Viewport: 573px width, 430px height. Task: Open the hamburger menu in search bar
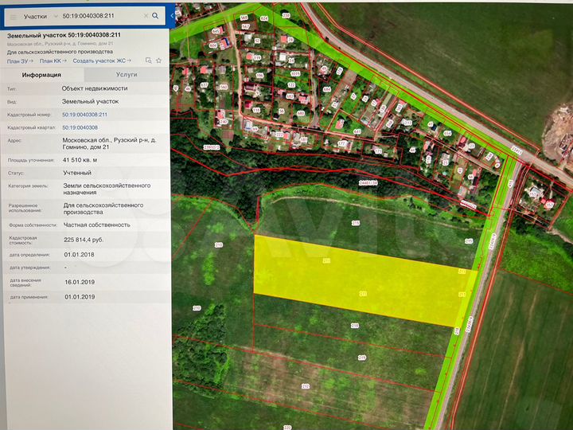tap(13, 16)
